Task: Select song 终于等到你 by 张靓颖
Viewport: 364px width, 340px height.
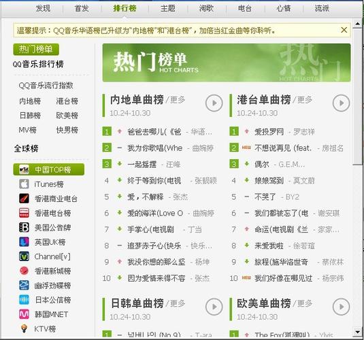Action: pyautogui.click(x=154, y=181)
